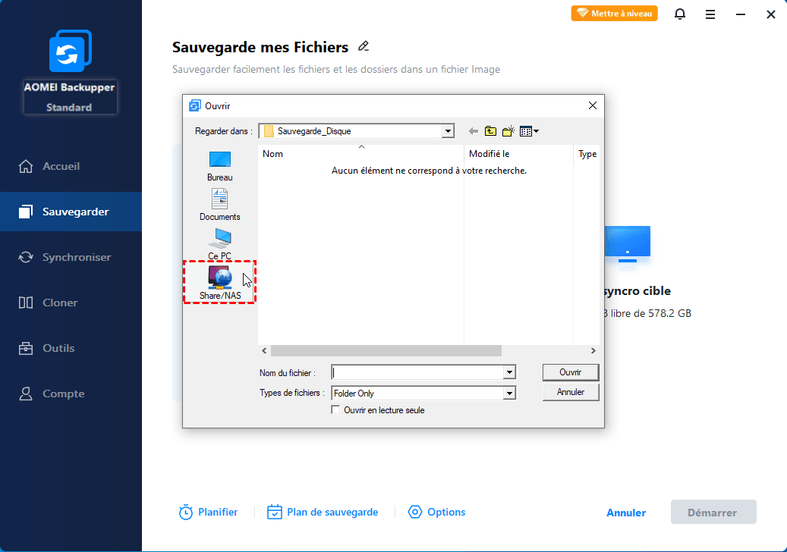Expand the Regarder dans folder dropdown
Viewport: 787px width, 552px height.
(448, 131)
